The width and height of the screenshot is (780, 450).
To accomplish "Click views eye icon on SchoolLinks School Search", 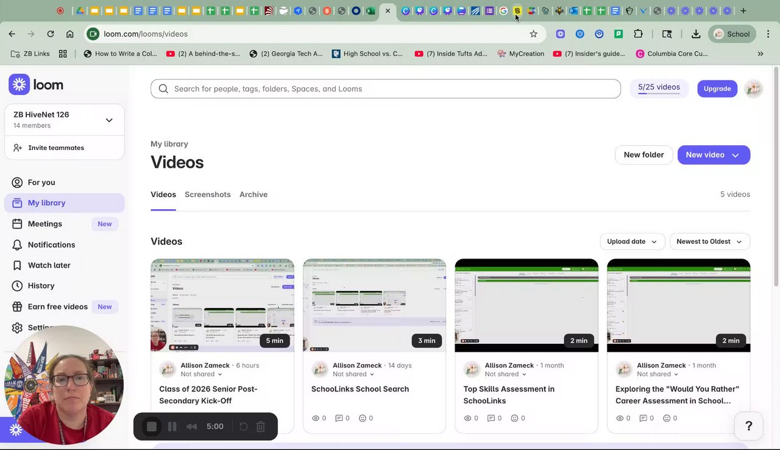I will (316, 418).
